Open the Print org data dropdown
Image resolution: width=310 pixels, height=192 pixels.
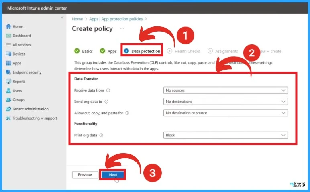[226, 135]
